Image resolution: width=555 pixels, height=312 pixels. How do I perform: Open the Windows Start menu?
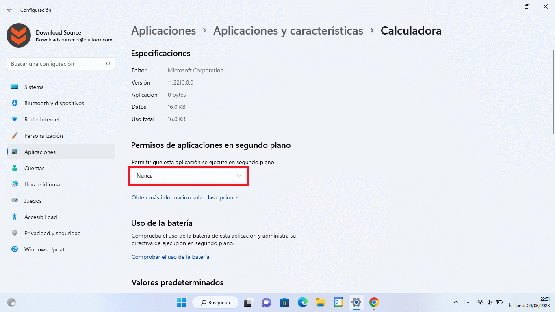181,302
